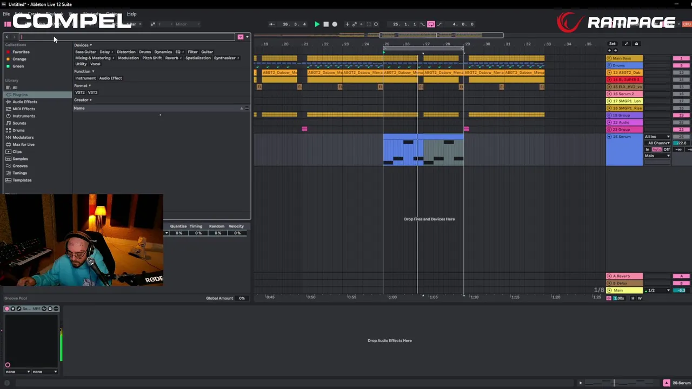Viewport: 692px width, 389px height.
Task: Click the browser back arrow
Action: 6,37
